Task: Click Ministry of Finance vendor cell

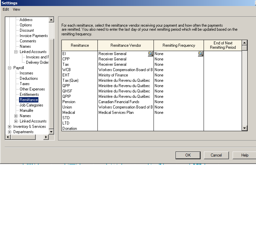Action: [125, 75]
